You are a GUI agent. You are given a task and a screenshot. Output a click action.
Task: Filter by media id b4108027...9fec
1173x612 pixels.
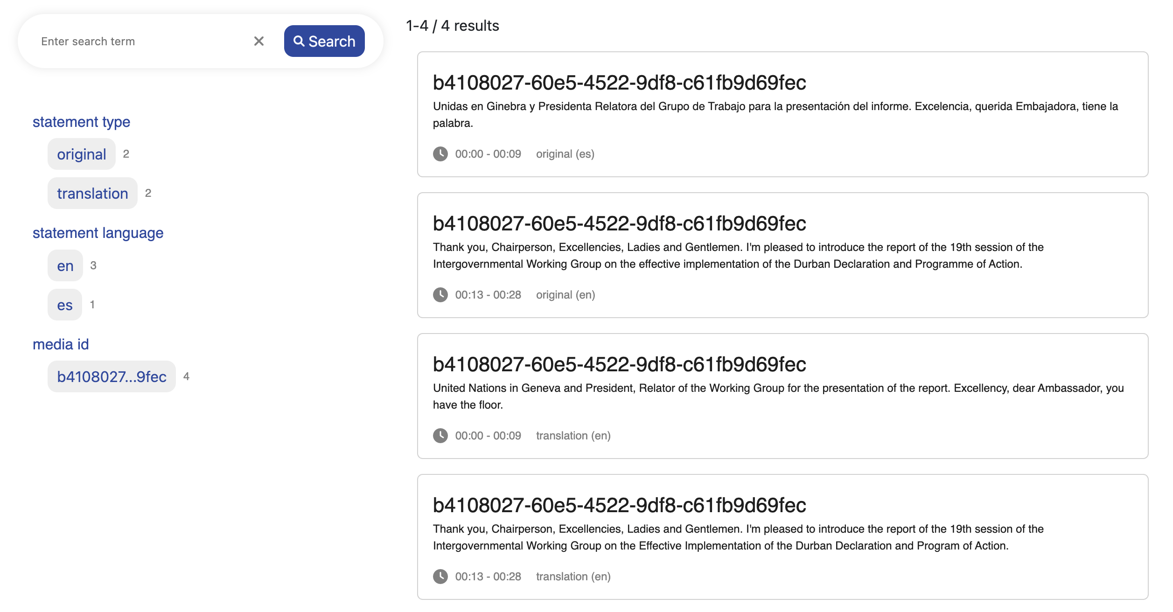[112, 376]
